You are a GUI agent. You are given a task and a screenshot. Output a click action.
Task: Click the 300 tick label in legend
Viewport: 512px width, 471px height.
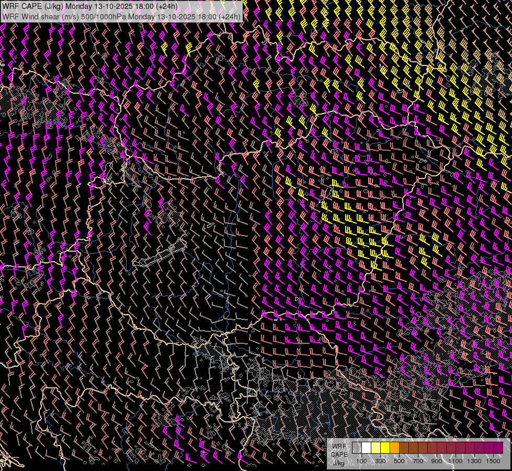click(x=380, y=461)
